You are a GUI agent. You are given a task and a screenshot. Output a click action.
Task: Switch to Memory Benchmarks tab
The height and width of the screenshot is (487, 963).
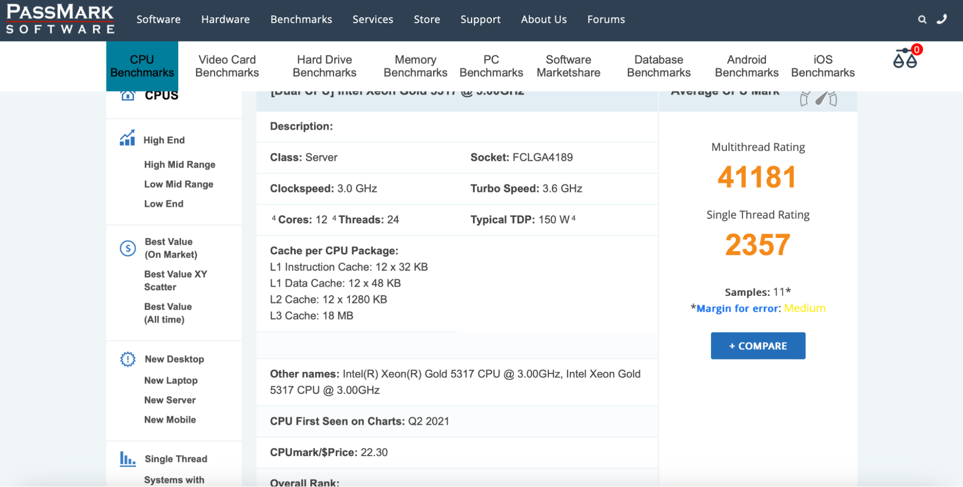click(415, 66)
